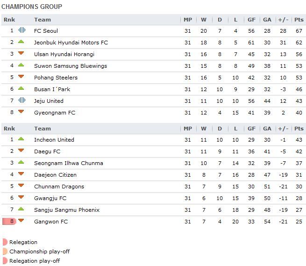Click green up arrow beside Jeonbuk Hyundai Motors
Screen dimensions: 306x266
pyautogui.click(x=21, y=42)
